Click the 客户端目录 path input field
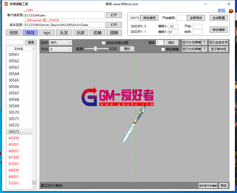Screen dimensions: 237x193 point(65,15)
